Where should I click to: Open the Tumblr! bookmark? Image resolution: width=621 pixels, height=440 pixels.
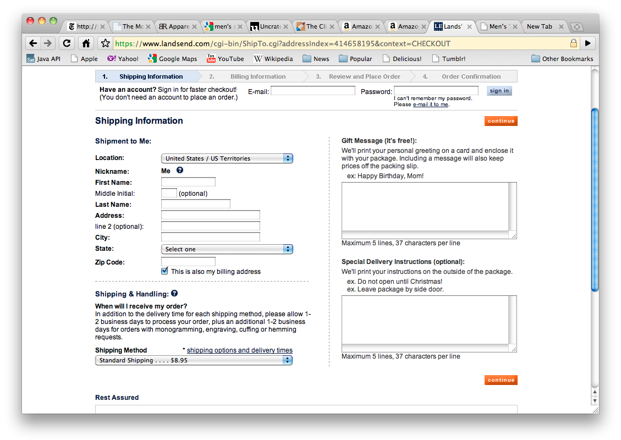pyautogui.click(x=449, y=59)
